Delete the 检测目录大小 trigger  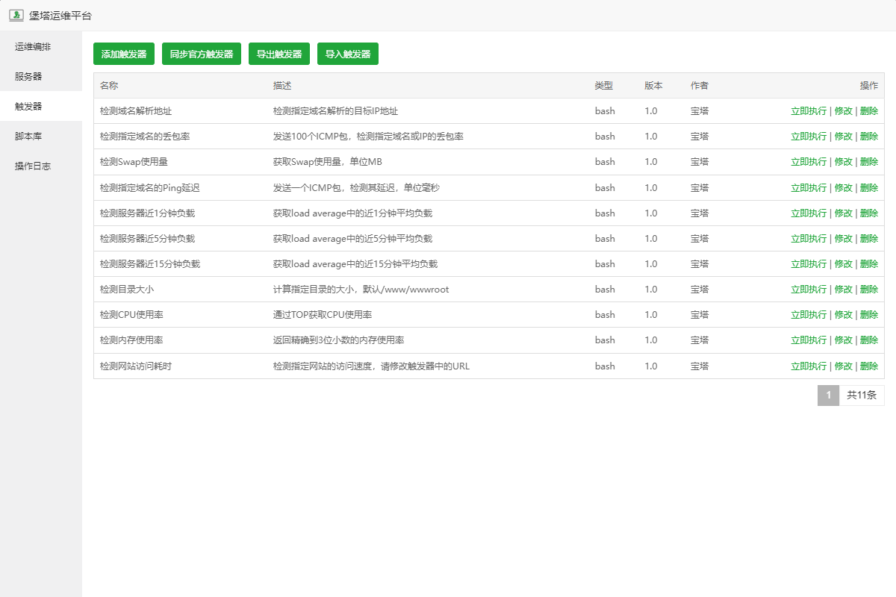pyautogui.click(x=868, y=290)
